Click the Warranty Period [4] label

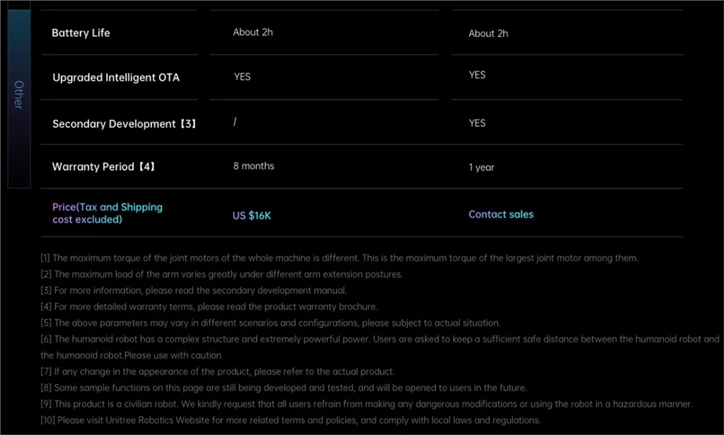click(103, 167)
